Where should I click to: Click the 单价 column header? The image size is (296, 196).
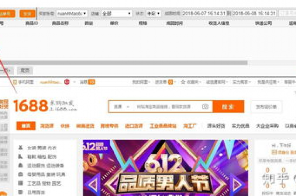[114, 23]
